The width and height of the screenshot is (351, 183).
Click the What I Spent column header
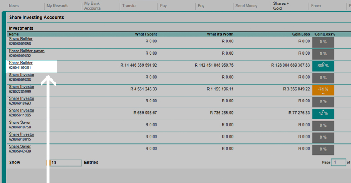coord(146,34)
